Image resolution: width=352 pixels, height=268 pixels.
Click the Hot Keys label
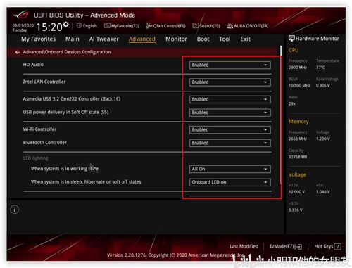324,246
